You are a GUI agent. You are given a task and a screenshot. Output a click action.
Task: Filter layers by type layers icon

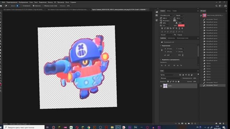point(186,75)
